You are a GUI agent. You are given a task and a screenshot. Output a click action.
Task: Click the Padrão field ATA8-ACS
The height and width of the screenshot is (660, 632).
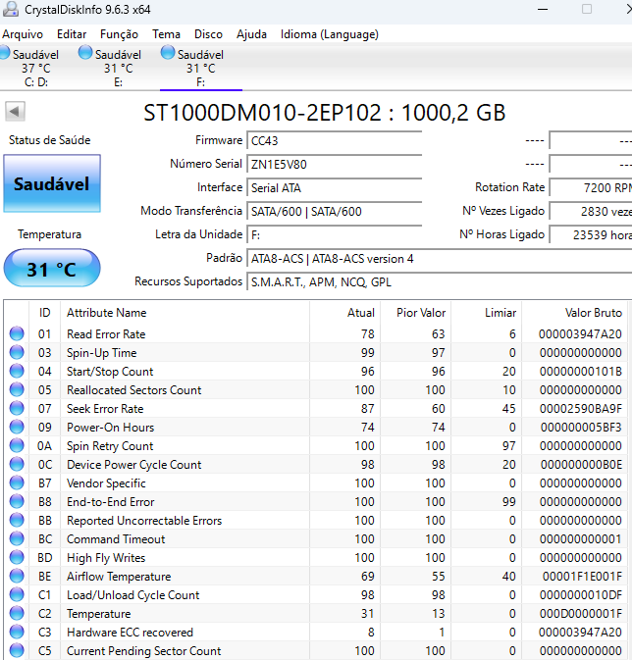coord(440,259)
